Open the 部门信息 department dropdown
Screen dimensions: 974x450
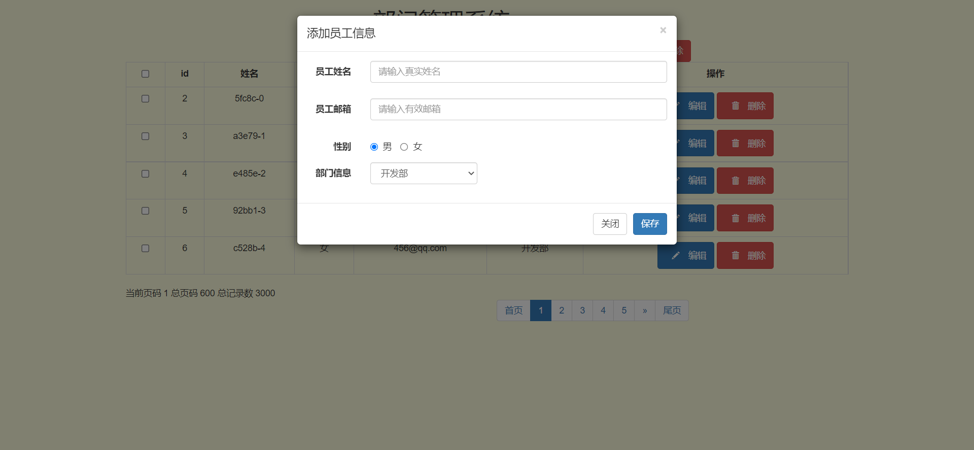(x=424, y=173)
